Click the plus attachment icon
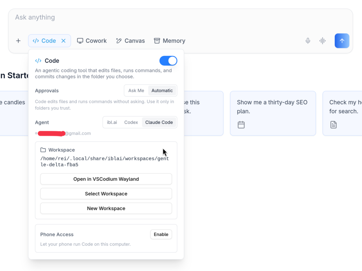The height and width of the screenshot is (271, 362). 18,41
